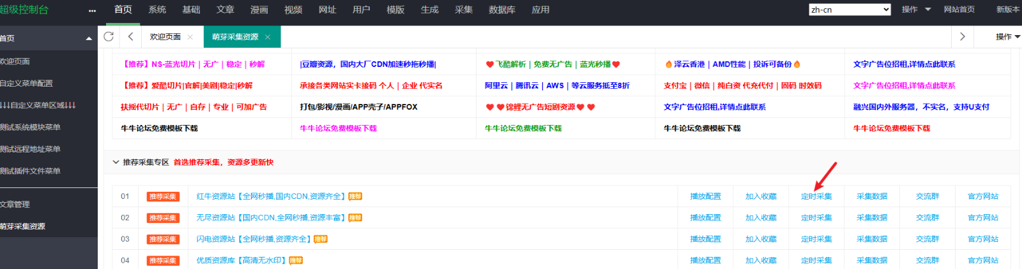1022x269 pixels.
Task: Click 加入收藏 for 闪电资源站
Action: [x=761, y=239]
